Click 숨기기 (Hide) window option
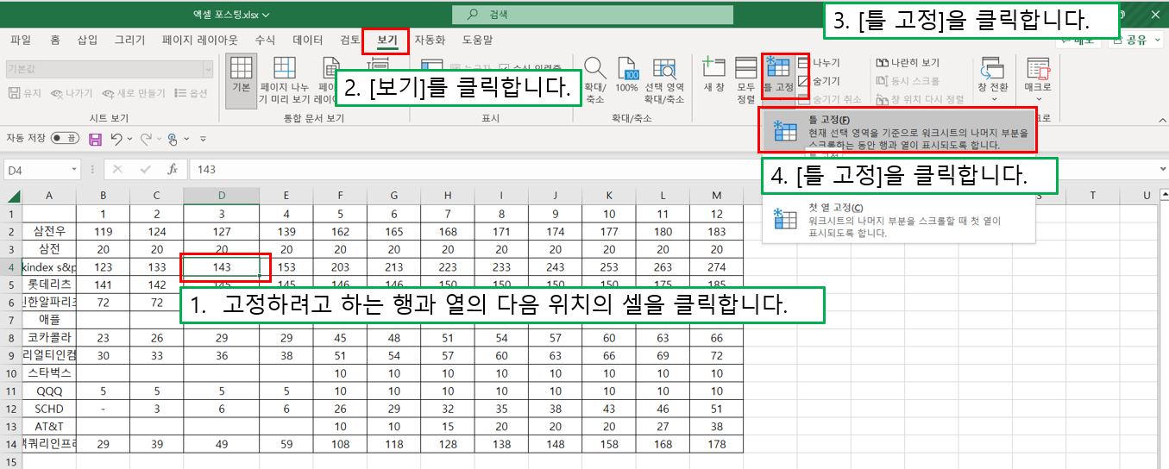The height and width of the screenshot is (469, 1169). [x=819, y=81]
